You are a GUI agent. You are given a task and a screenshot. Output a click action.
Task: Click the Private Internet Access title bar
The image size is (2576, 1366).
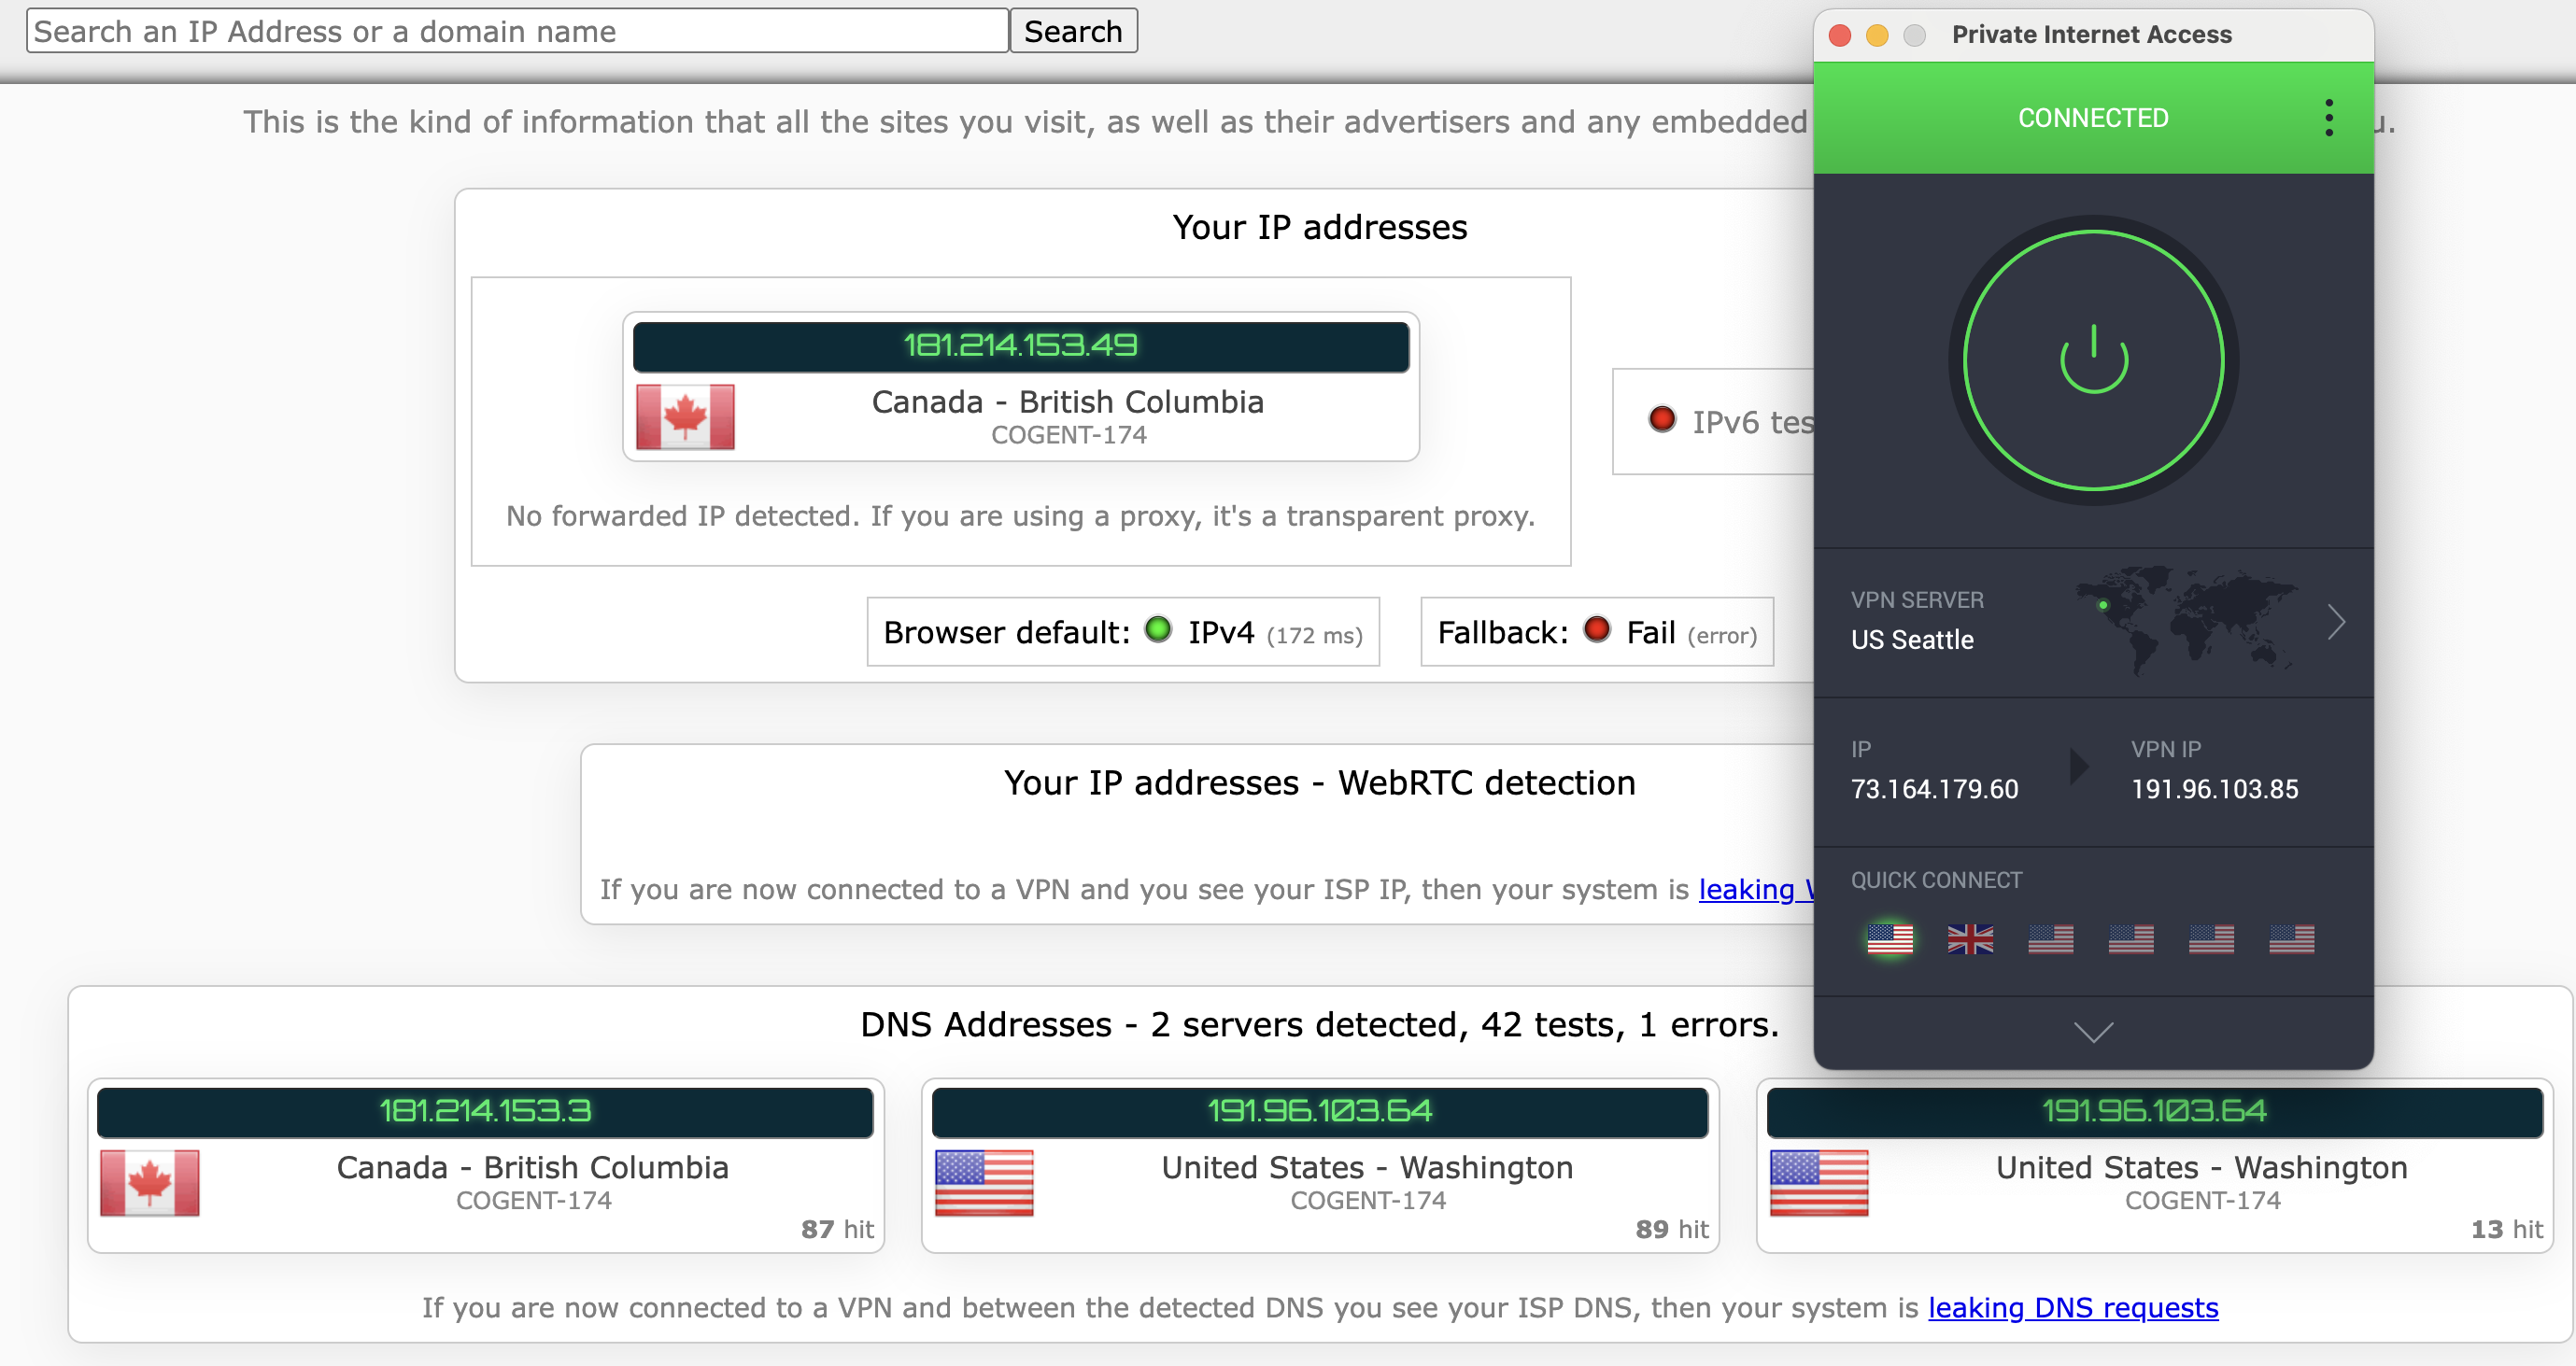tap(2092, 33)
